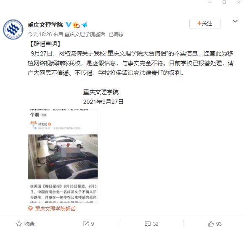This screenshot has width=244, height=227.
Task: Click the star favorite icon
Action: 19,224
